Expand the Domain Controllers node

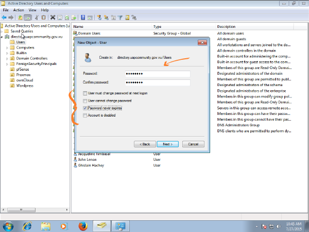tap(7, 59)
